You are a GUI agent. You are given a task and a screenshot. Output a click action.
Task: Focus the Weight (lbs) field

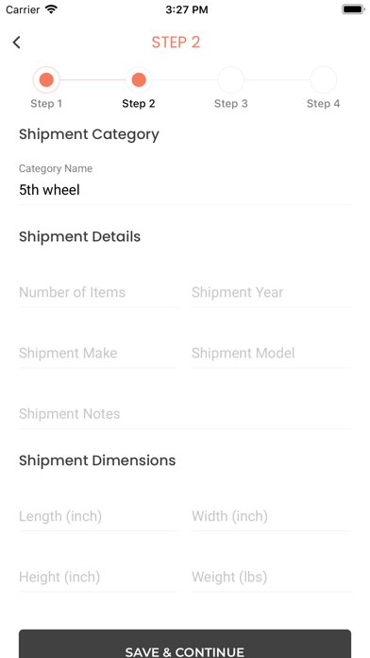271,577
